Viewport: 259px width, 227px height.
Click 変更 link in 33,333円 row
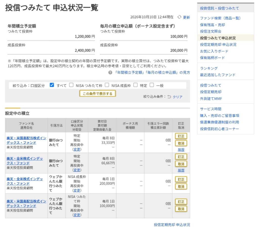pos(77,149)
